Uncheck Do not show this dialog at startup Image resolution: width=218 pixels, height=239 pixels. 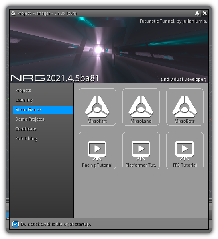click(x=16, y=224)
